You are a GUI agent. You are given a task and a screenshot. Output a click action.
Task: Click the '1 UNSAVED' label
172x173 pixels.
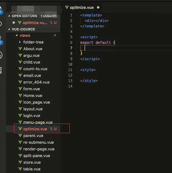click(49, 16)
